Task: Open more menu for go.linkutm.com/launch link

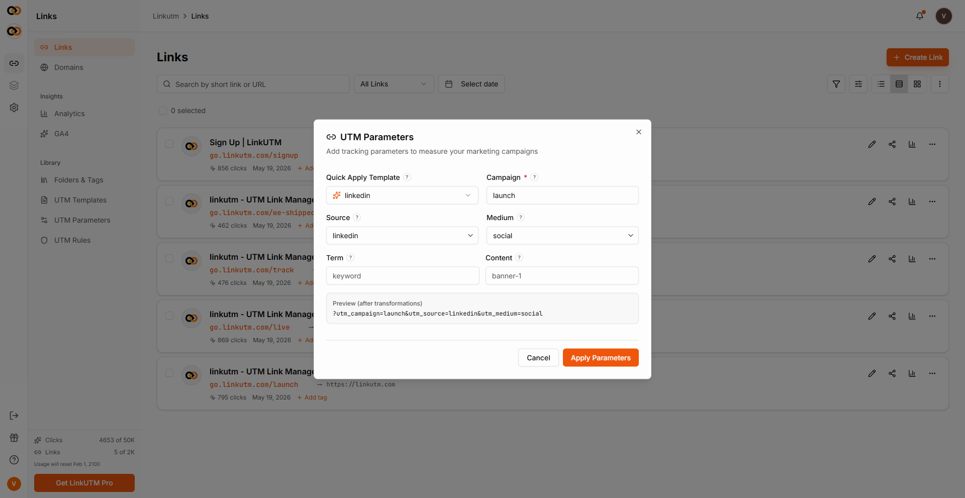Action: [x=932, y=373]
